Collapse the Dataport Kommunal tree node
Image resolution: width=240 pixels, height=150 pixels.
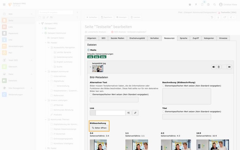[x=42, y=33]
